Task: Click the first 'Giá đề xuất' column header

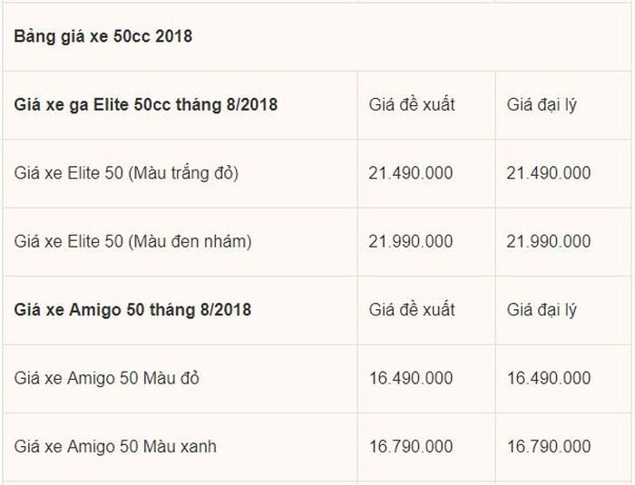Action: (x=412, y=105)
